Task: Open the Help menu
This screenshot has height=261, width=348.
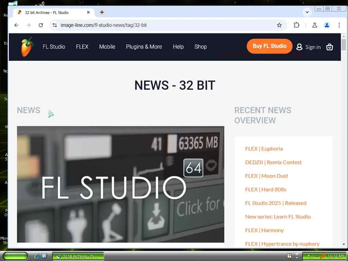Action: pos(178,47)
